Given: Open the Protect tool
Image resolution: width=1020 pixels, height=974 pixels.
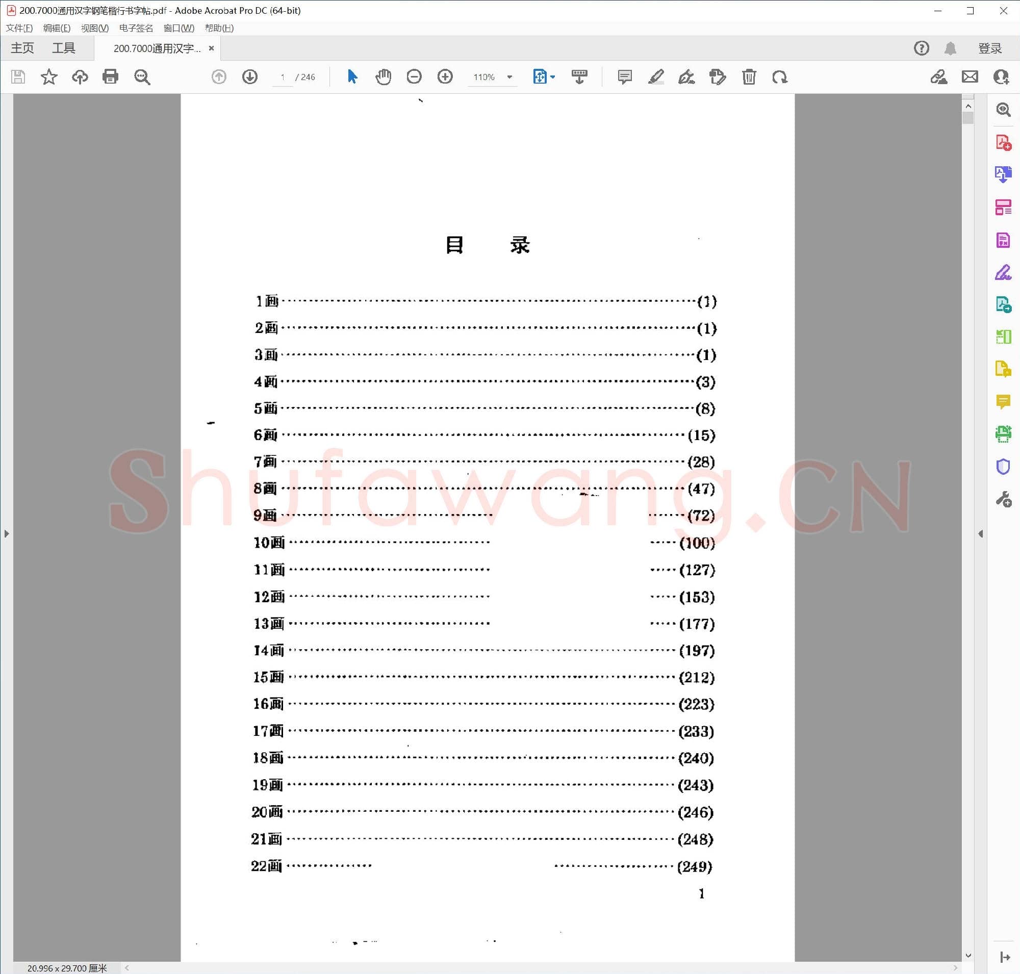Looking at the screenshot, I should pos(1004,467).
